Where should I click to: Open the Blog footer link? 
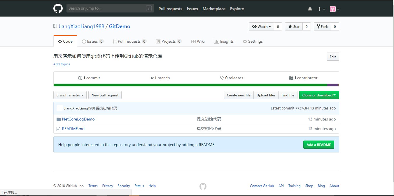(321, 186)
